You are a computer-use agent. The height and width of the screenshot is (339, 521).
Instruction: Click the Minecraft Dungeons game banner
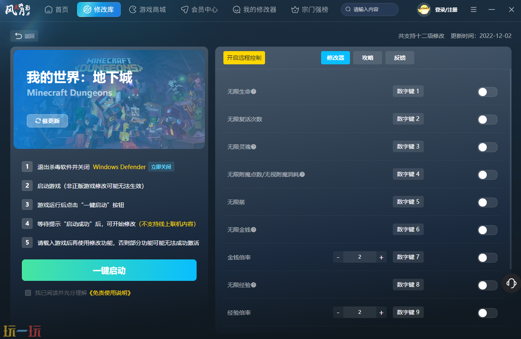click(109, 99)
